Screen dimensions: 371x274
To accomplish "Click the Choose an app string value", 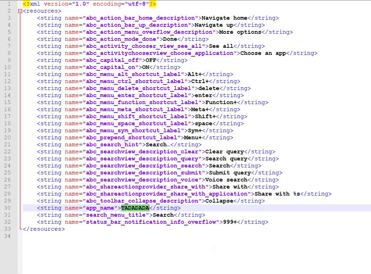I will [x=263, y=53].
